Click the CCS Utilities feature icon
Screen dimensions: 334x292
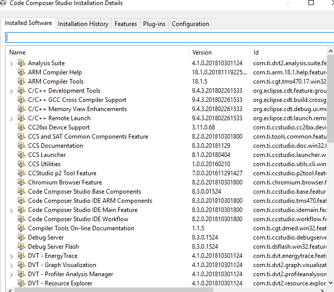point(21,164)
